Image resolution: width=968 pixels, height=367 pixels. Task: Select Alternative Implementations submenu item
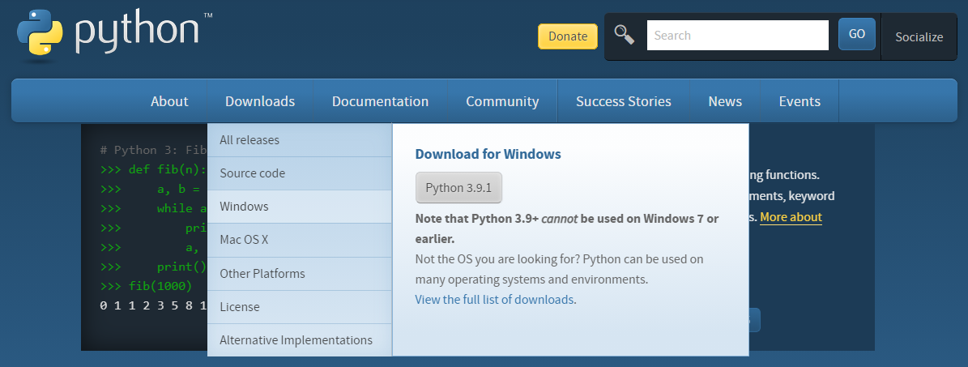coord(296,340)
